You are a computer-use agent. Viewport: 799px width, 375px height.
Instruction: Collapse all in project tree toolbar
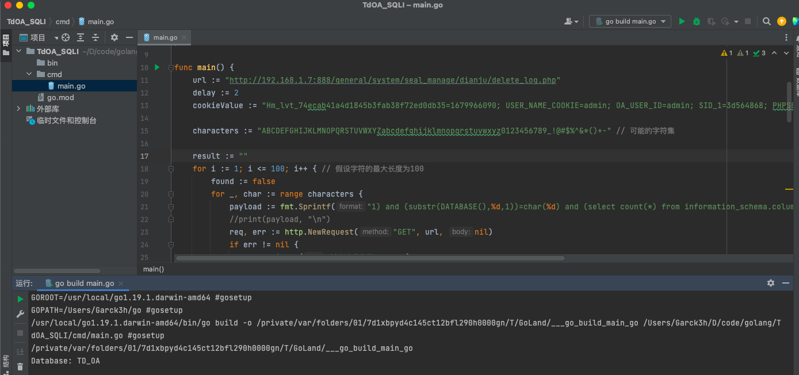(95, 37)
